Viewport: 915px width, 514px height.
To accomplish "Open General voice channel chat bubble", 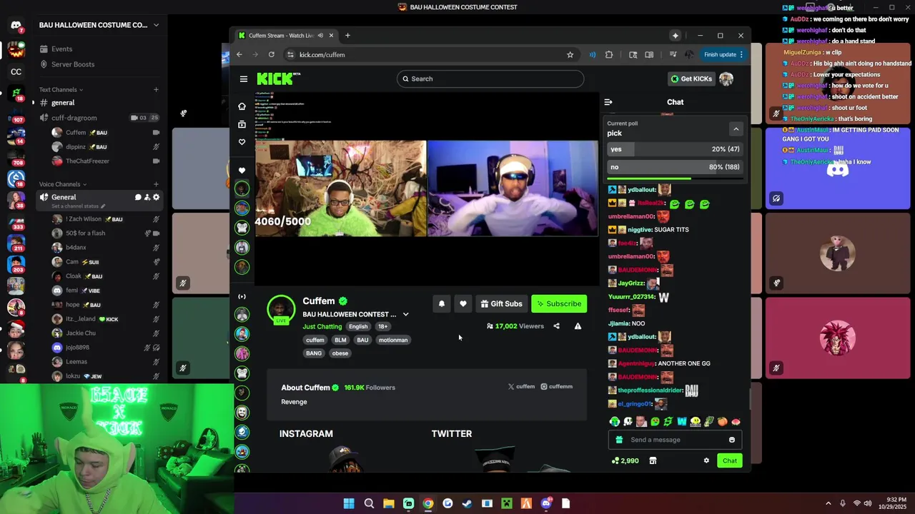I will (x=138, y=197).
